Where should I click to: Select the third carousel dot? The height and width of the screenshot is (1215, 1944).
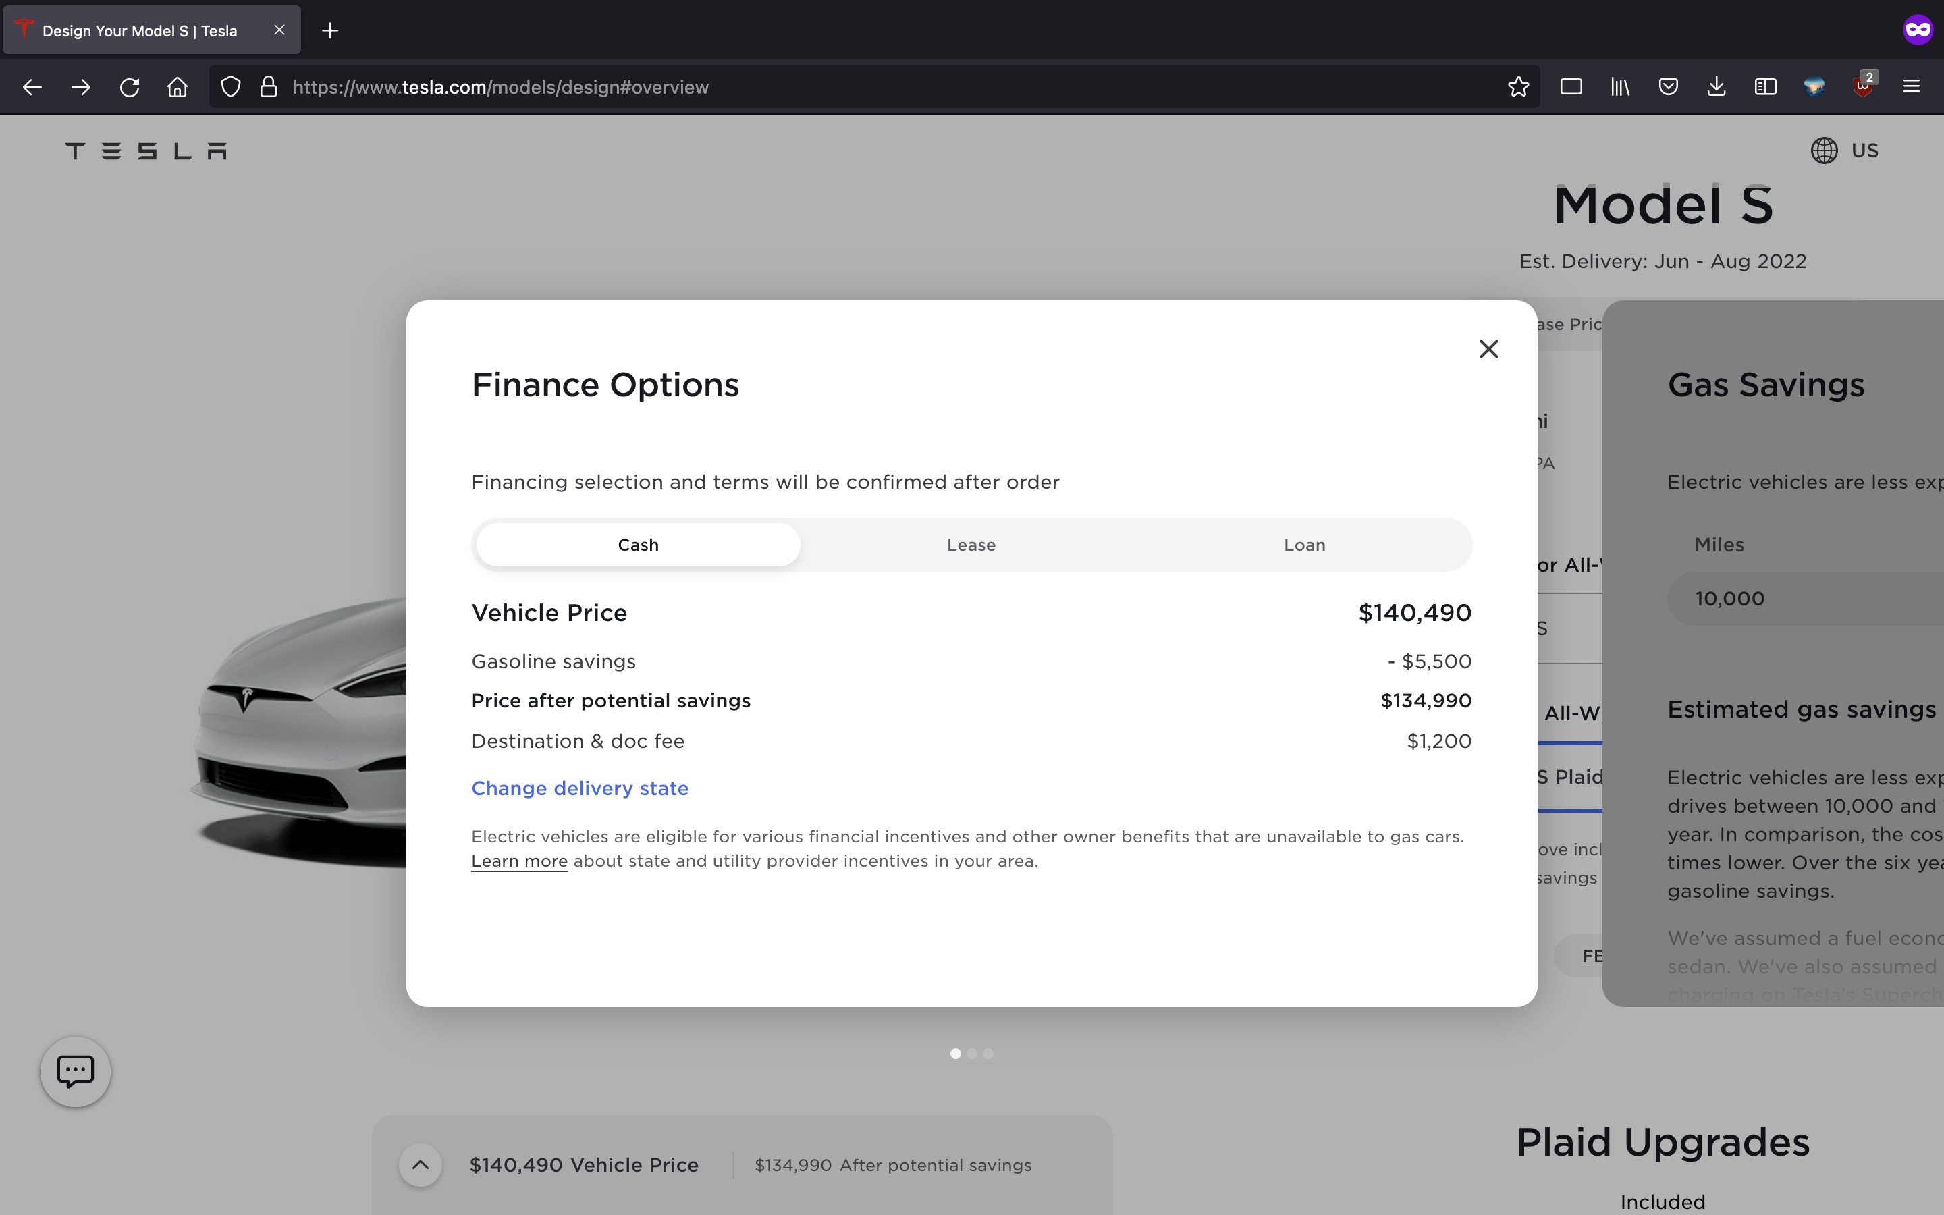coord(988,1054)
